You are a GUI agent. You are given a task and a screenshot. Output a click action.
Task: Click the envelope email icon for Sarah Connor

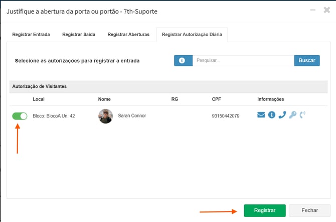pyautogui.click(x=261, y=115)
